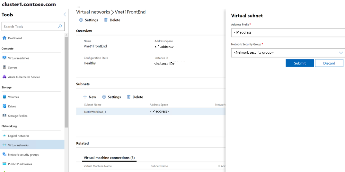This screenshot has width=345, height=172.
Task: Select Logical networks menu item
Action: [18, 136]
